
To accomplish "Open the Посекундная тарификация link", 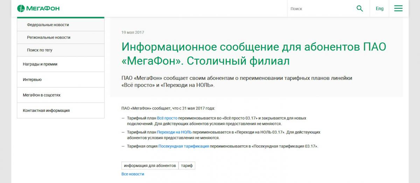I will coord(183,146).
